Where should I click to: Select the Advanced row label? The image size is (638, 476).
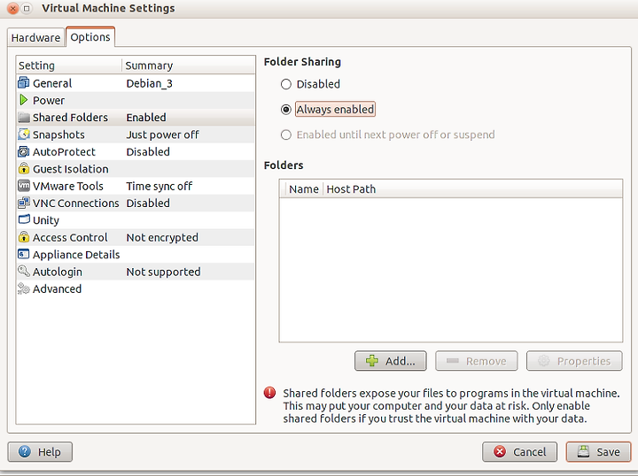pos(57,288)
